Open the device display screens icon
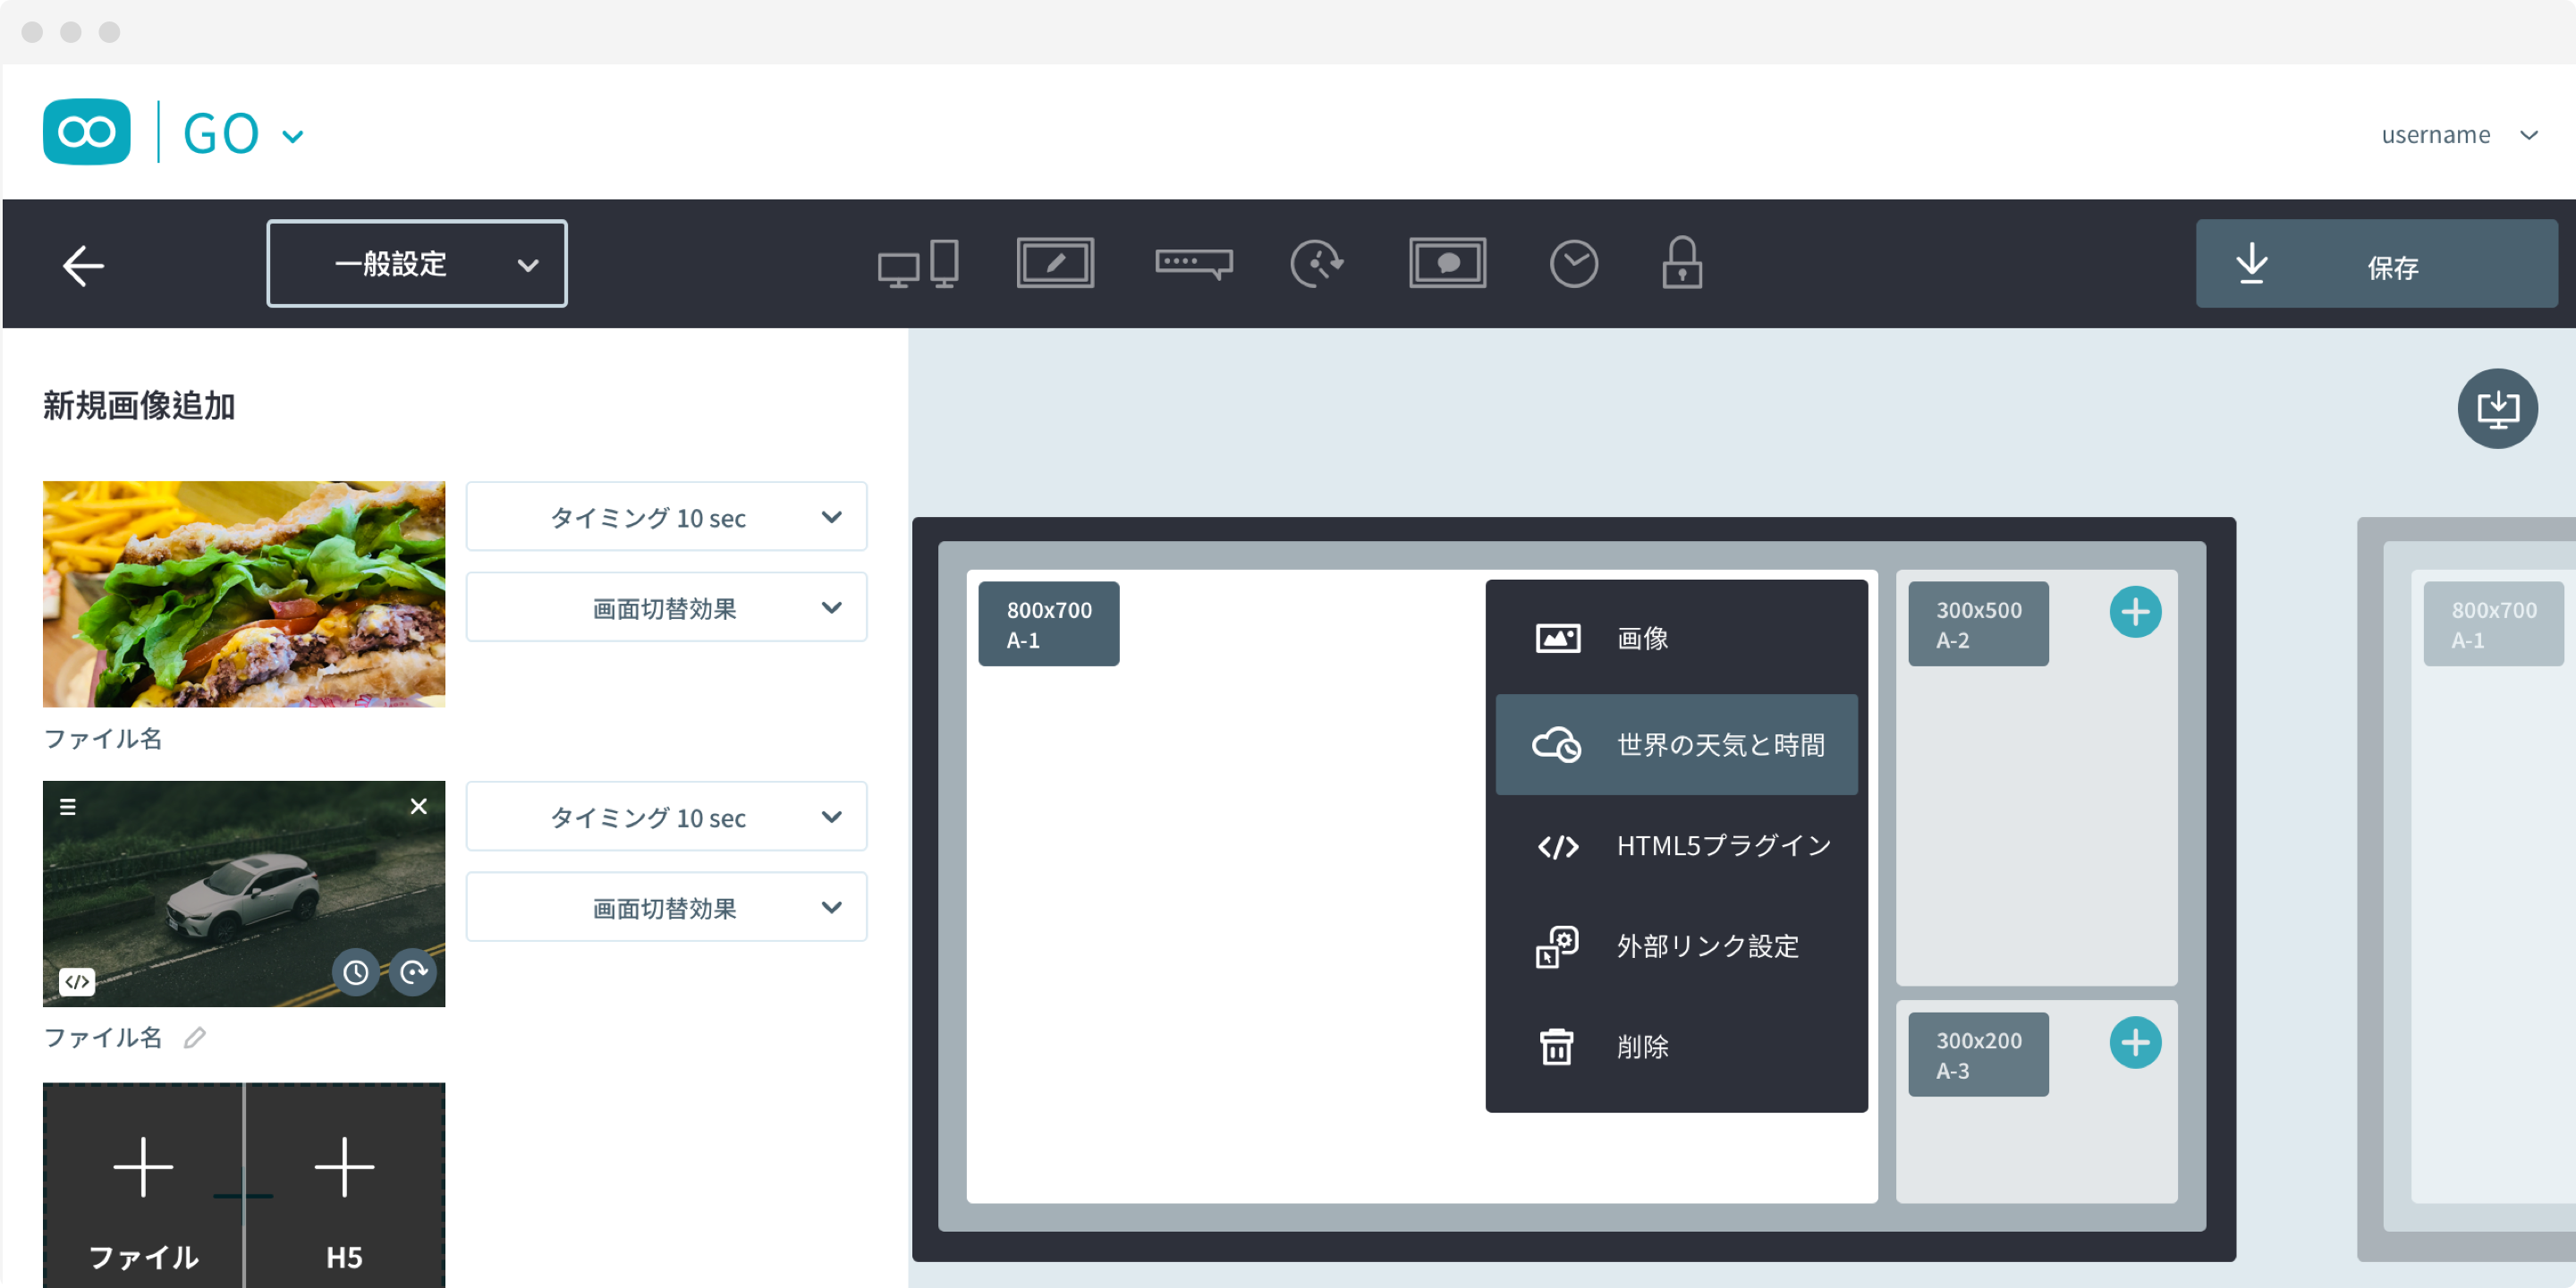Image resolution: width=2576 pixels, height=1288 pixels. [x=917, y=264]
